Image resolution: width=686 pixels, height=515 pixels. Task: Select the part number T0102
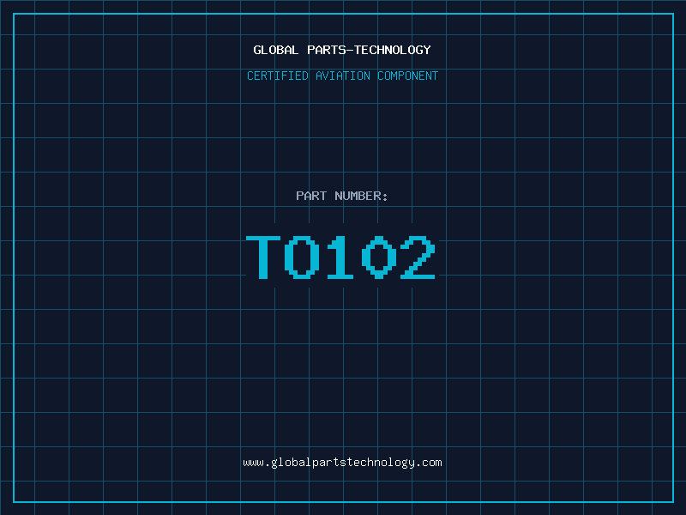[x=340, y=257]
